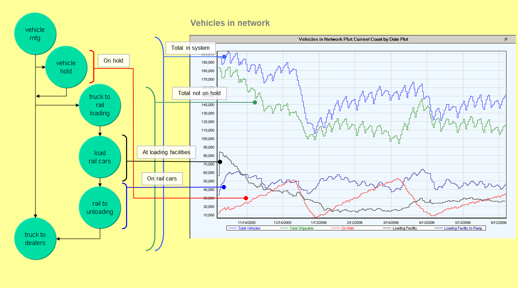Select the "vehicle mfg" node in the flowchart
The image size is (518, 288).
(35, 34)
